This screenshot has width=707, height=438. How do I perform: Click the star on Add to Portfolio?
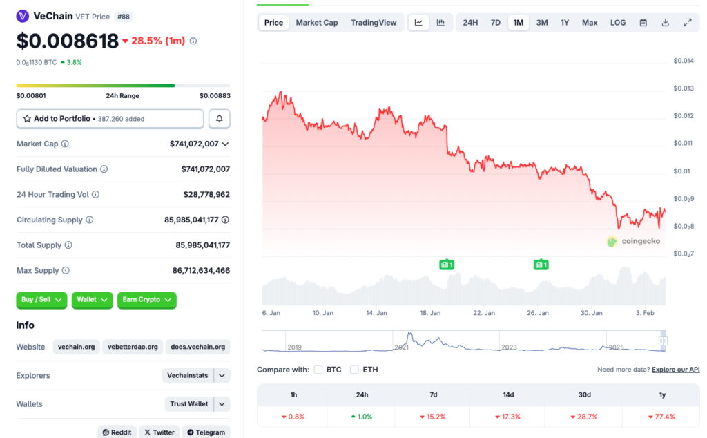pyautogui.click(x=28, y=118)
